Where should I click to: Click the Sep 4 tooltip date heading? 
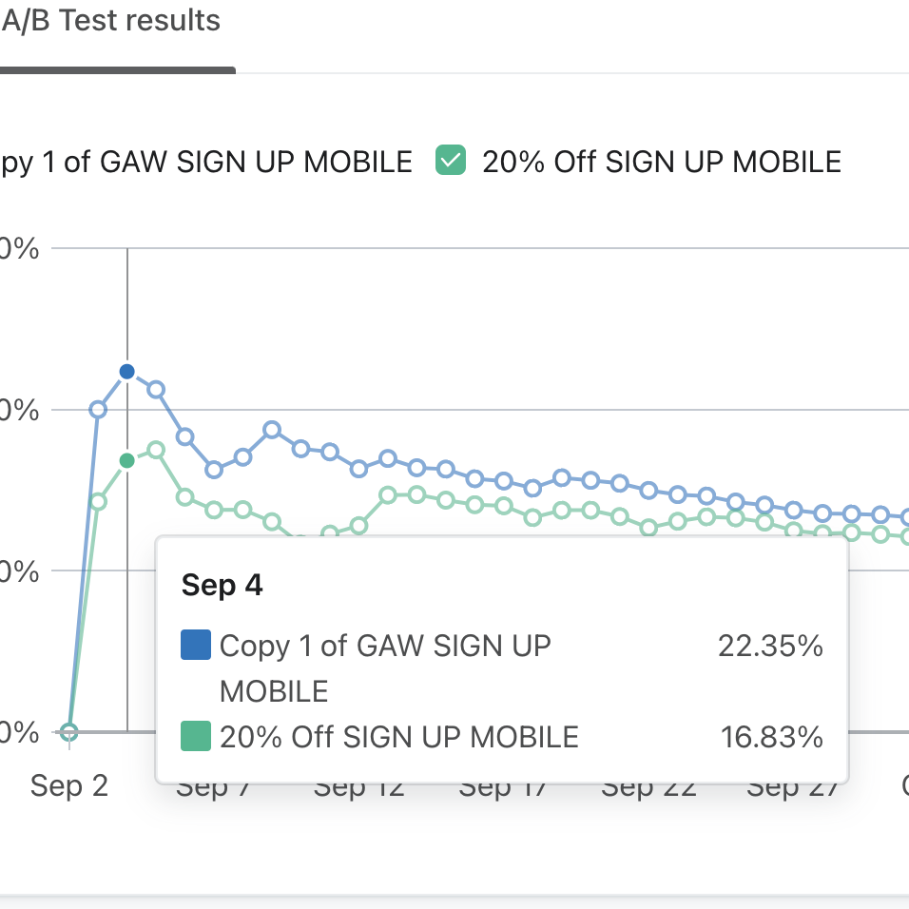click(222, 586)
